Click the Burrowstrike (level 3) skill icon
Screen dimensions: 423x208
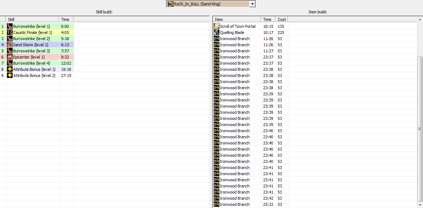click(x=10, y=51)
